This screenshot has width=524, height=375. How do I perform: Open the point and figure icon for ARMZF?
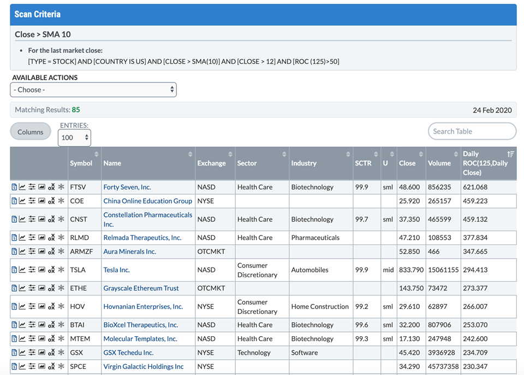point(51,251)
